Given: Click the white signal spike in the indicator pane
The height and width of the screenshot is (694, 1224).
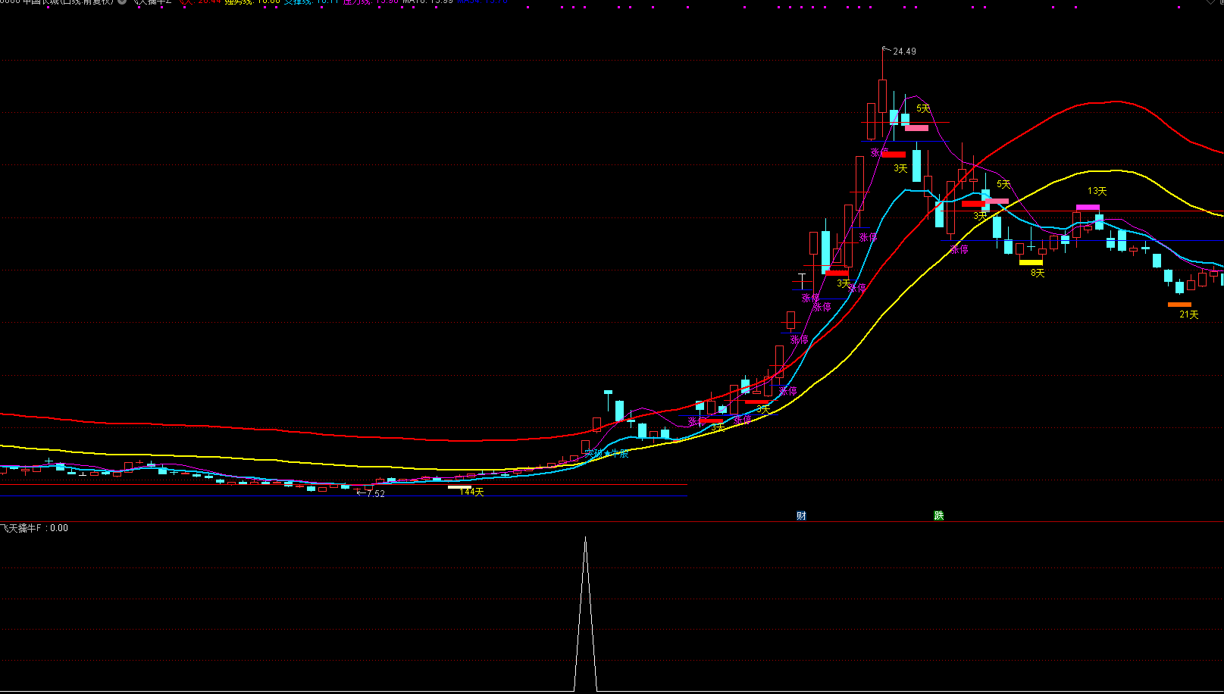Looking at the screenshot, I should (585, 614).
